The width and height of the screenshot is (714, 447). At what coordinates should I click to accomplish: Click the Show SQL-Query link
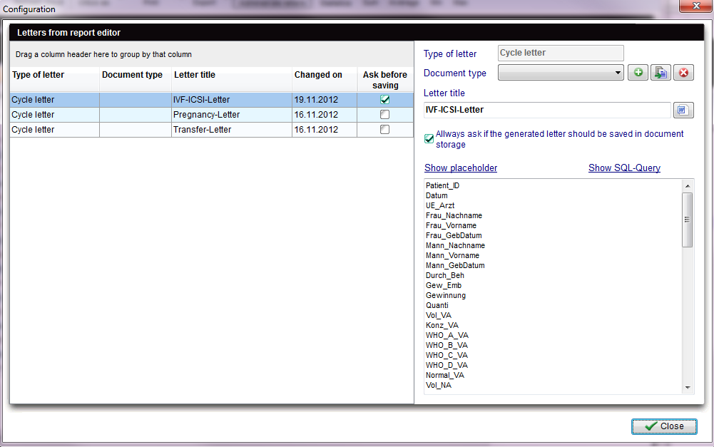[x=624, y=168]
